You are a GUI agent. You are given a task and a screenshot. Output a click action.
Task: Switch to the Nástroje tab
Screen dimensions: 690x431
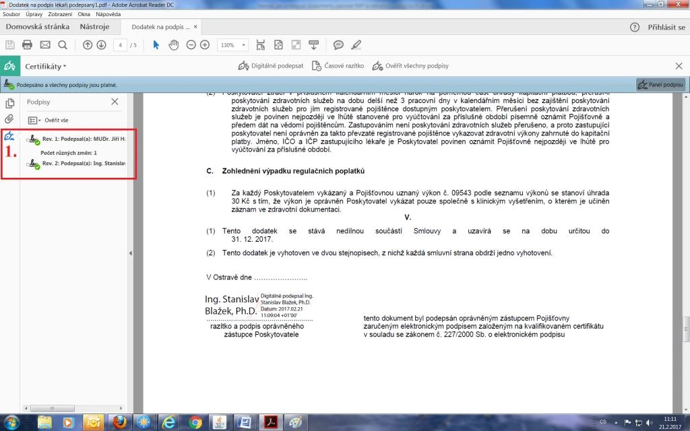click(x=94, y=27)
